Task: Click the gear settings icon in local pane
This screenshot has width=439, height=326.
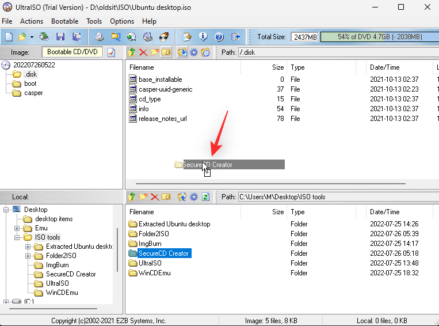Action: [194, 197]
